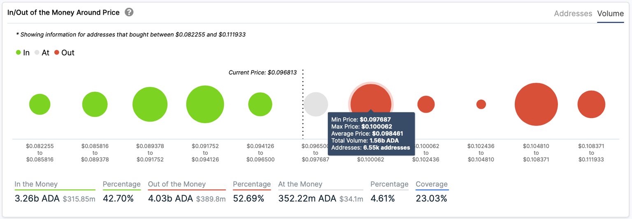Click the In the Money summary label
This screenshot has width=632, height=219.
36,184
